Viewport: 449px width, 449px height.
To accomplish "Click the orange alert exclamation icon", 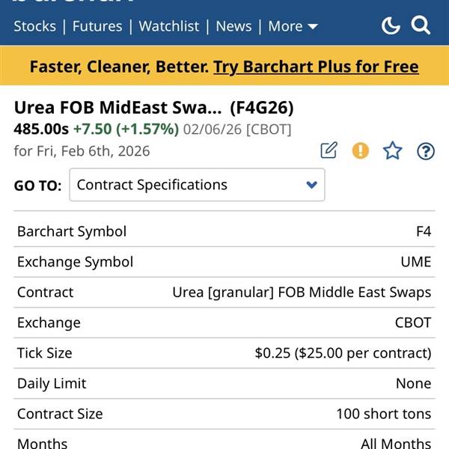I will [361, 150].
